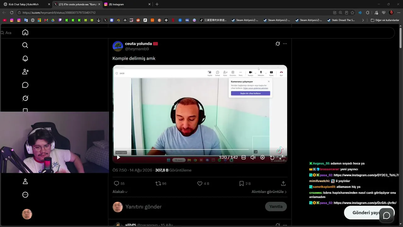Click the page zoom magnifier in address bar
The image size is (403, 227).
tap(340, 13)
